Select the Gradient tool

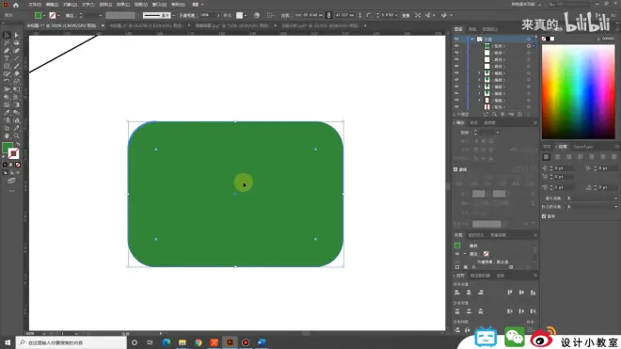tap(17, 104)
